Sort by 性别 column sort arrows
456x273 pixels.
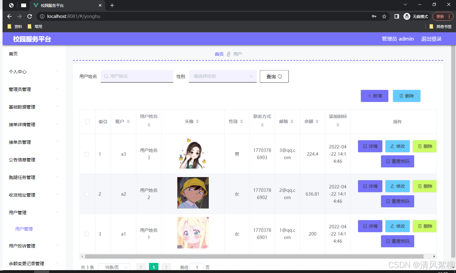[242, 121]
